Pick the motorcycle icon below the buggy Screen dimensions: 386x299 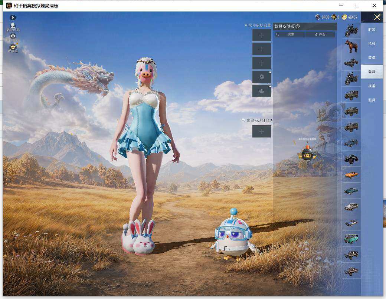coord(351,79)
